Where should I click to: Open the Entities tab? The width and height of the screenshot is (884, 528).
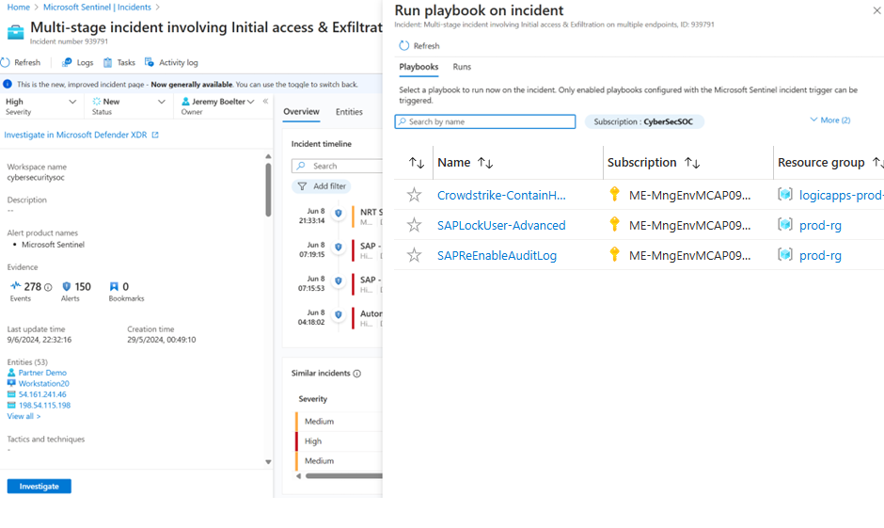349,112
